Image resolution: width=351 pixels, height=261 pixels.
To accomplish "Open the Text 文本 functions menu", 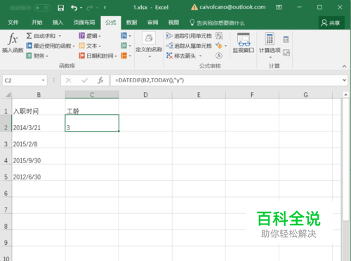I will [90, 46].
